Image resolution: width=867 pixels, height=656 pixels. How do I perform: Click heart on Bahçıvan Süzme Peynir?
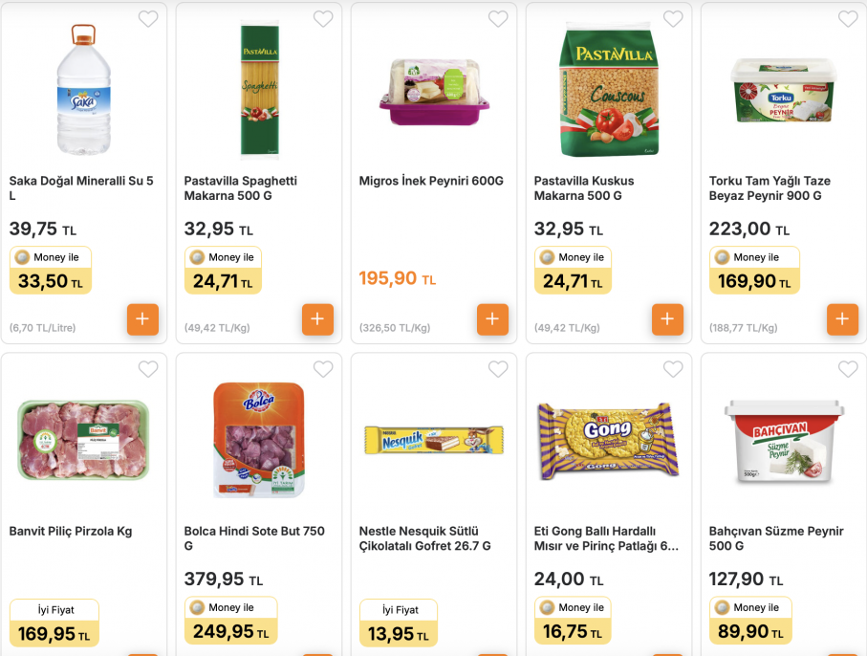pos(848,369)
